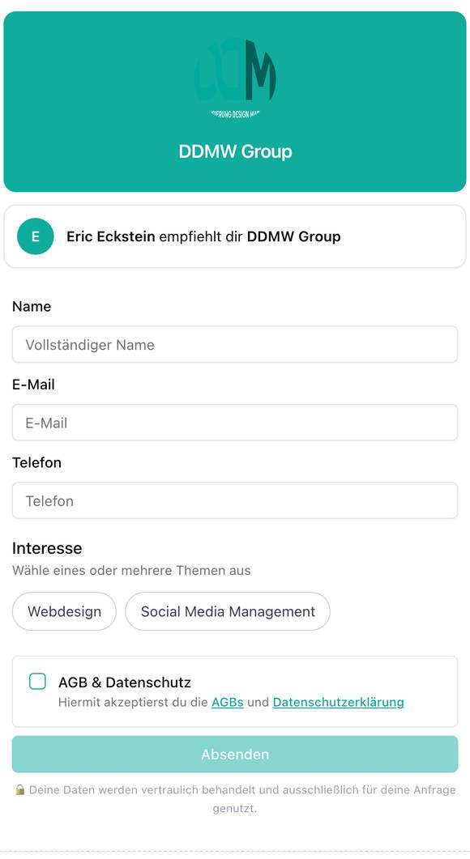
Task: Click the AGB & Datenschutz label text
Action: point(125,682)
